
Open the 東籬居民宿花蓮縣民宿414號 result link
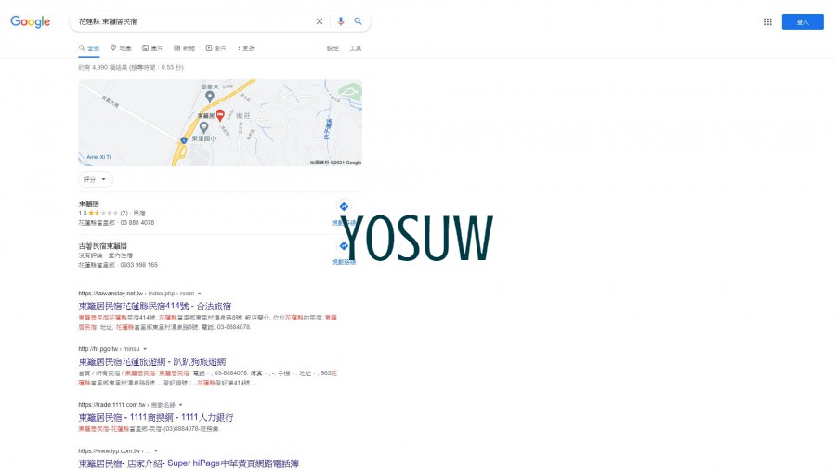pos(154,307)
